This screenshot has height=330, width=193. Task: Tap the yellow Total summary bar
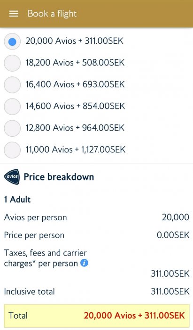coord(97,316)
